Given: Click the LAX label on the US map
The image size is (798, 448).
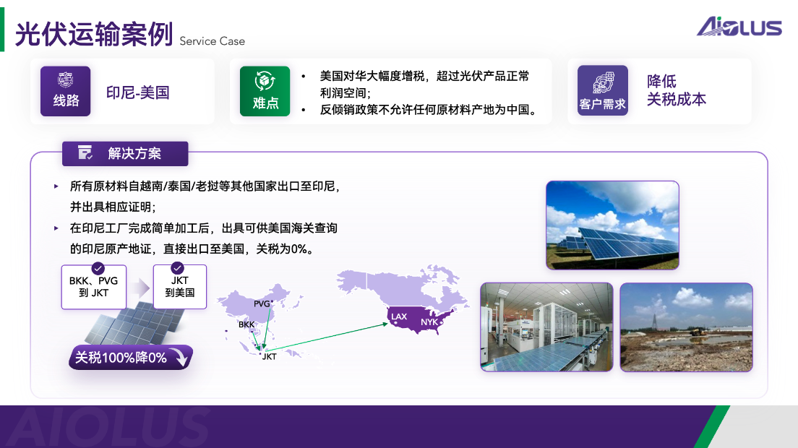Looking at the screenshot, I should tap(399, 316).
